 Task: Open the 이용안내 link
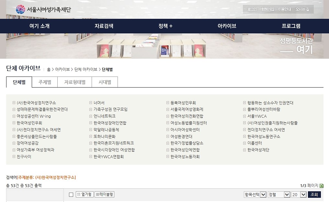point(285,9)
